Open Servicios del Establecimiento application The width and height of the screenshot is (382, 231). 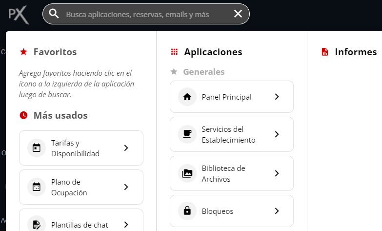coord(228,134)
